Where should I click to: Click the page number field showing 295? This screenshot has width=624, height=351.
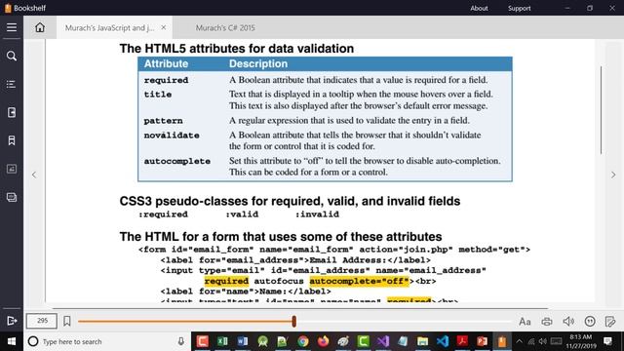42,321
